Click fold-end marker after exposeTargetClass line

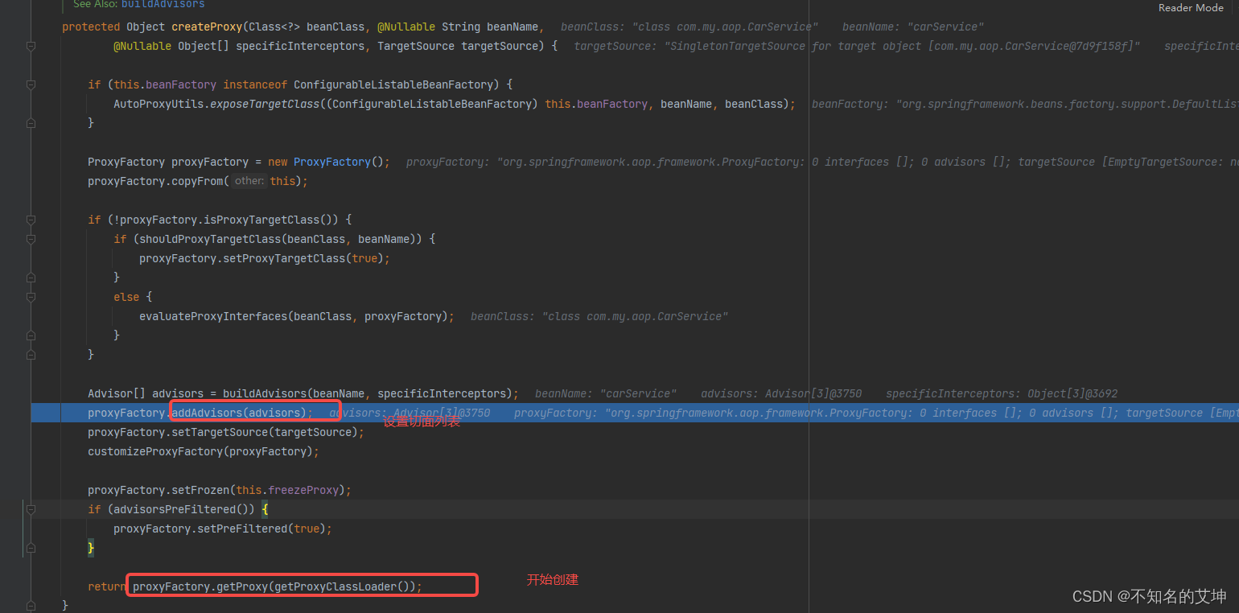point(31,123)
